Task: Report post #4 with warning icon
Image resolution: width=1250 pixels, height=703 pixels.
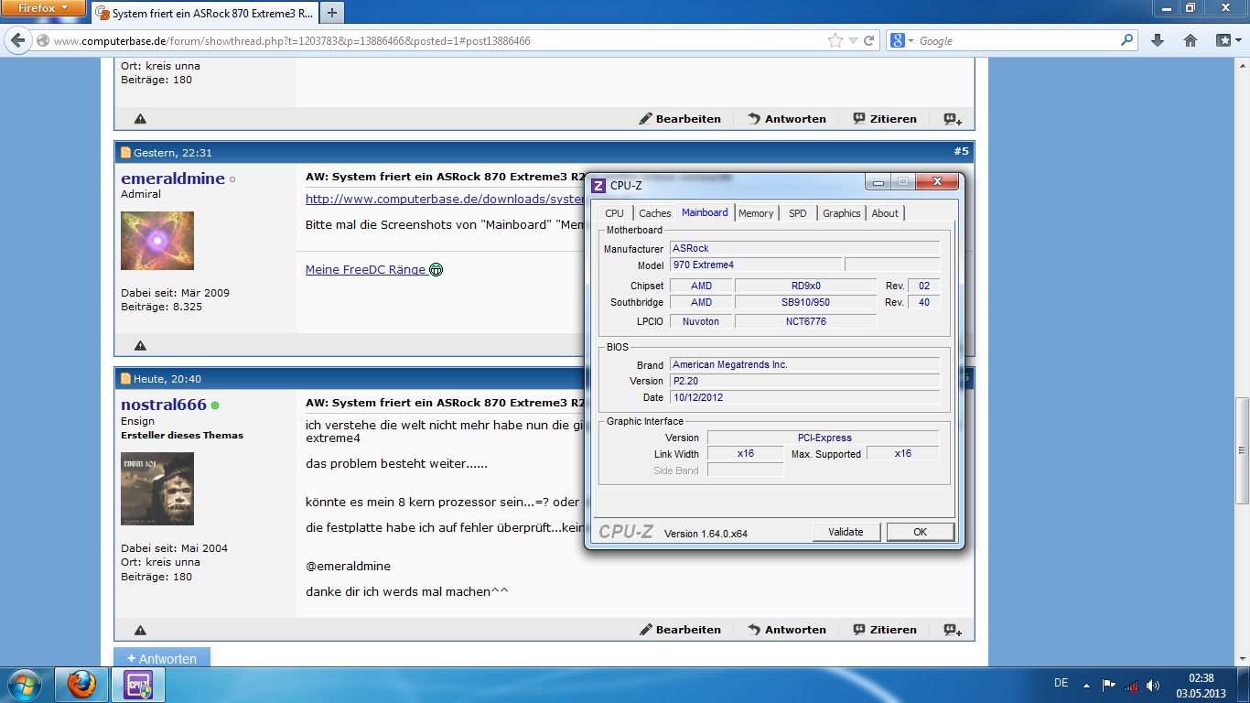Action: 140,119
